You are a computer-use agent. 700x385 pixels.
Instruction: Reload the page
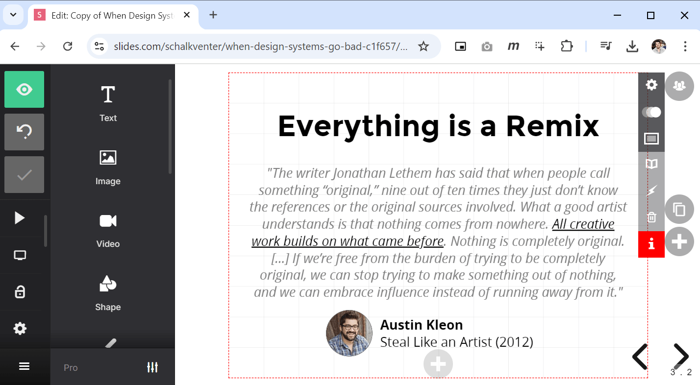[68, 47]
